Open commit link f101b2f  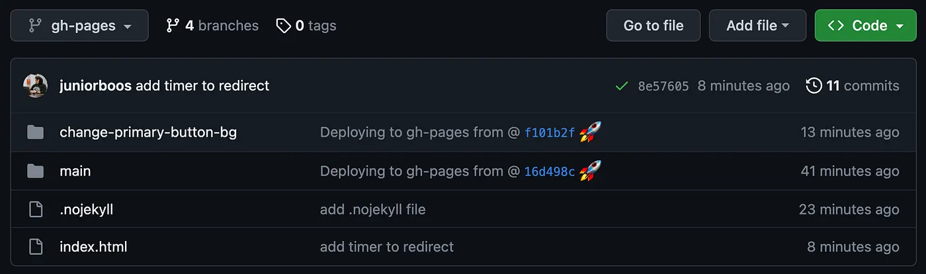point(550,133)
